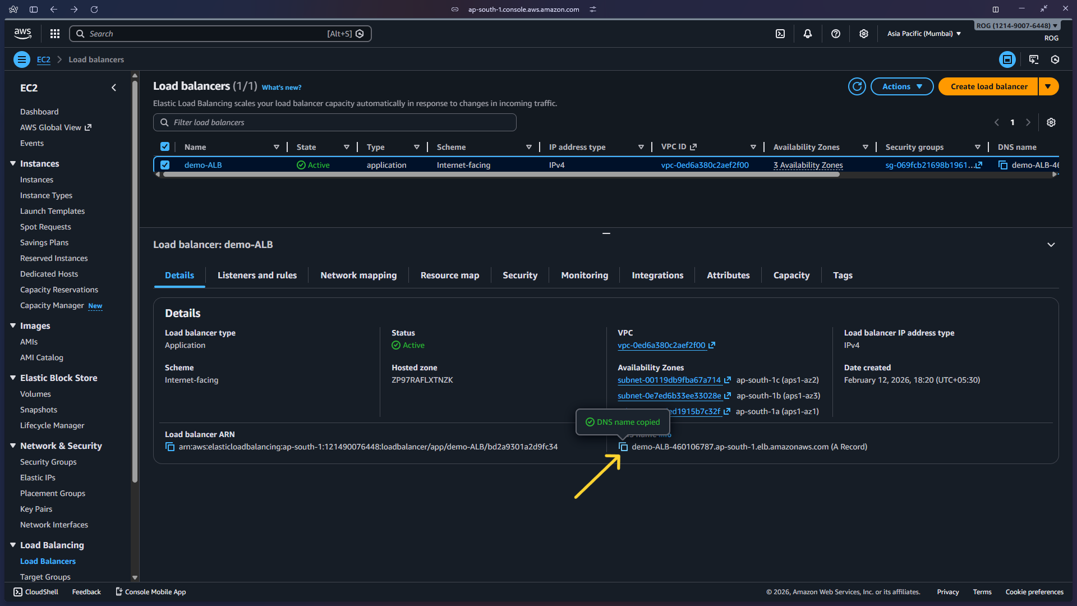Click the AWS logo home icon
This screenshot has height=606, width=1077.
[22, 34]
